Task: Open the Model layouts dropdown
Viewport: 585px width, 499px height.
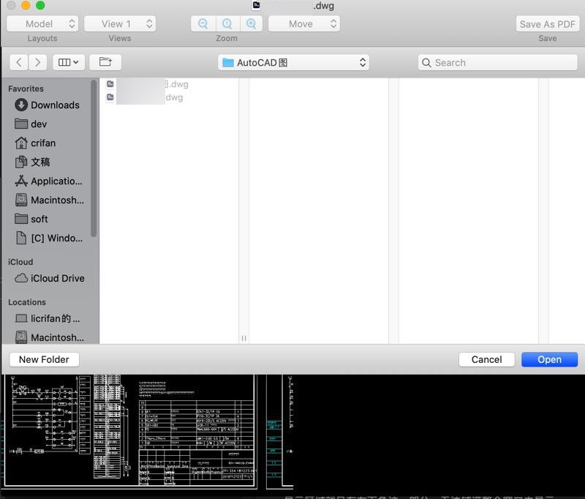Action: point(42,24)
